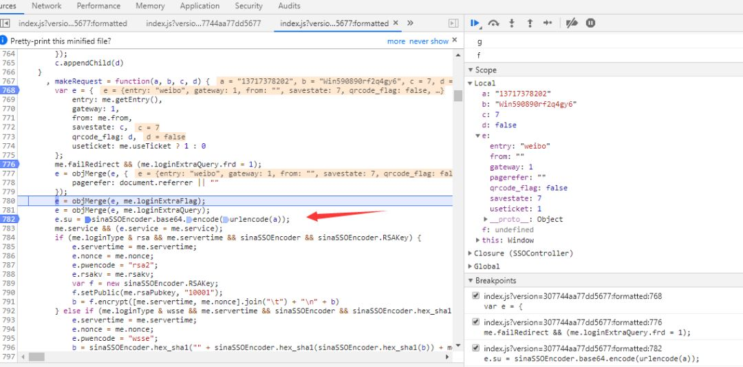
Task: Click property savestate: 7
Action: click(x=515, y=198)
